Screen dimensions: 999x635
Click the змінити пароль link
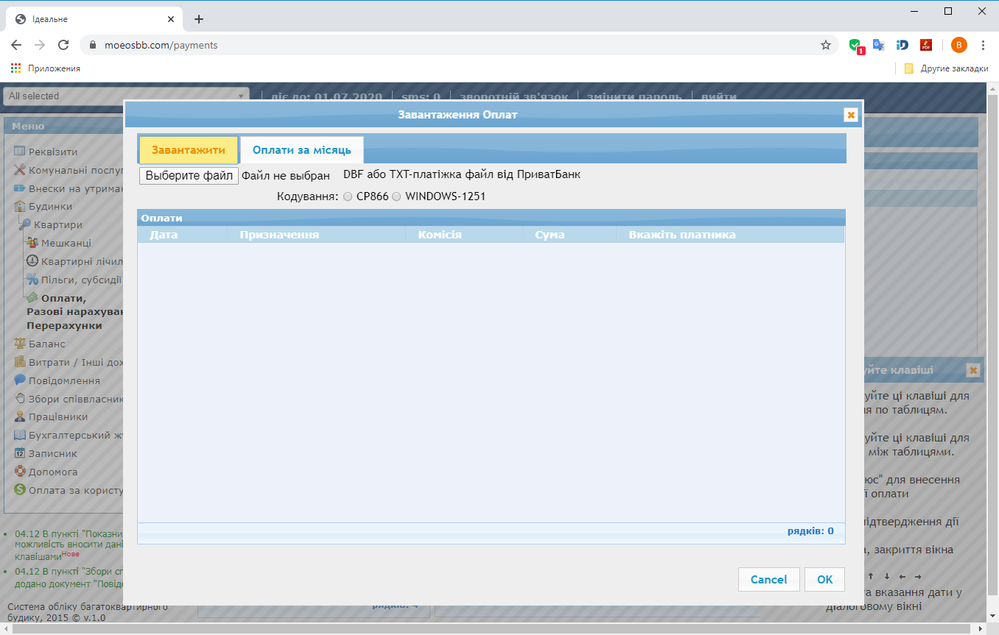[x=634, y=96]
